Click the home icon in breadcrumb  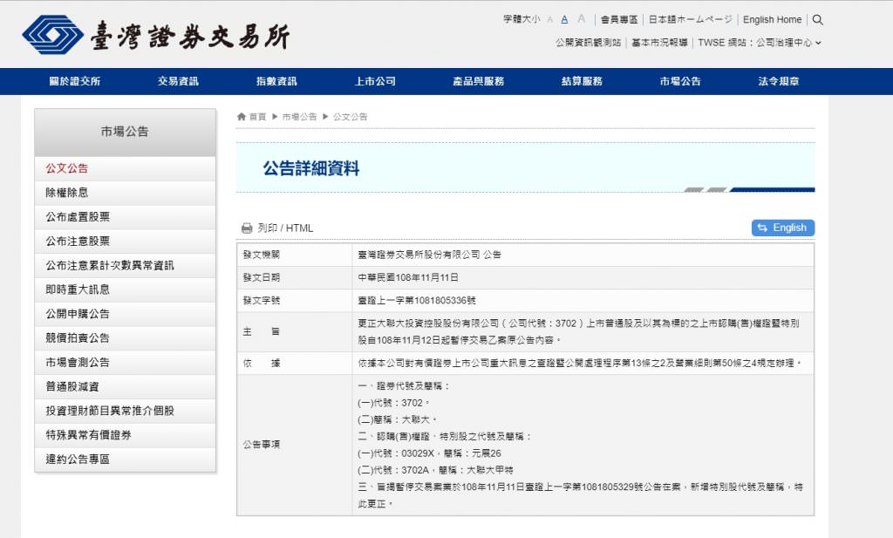pos(242,117)
